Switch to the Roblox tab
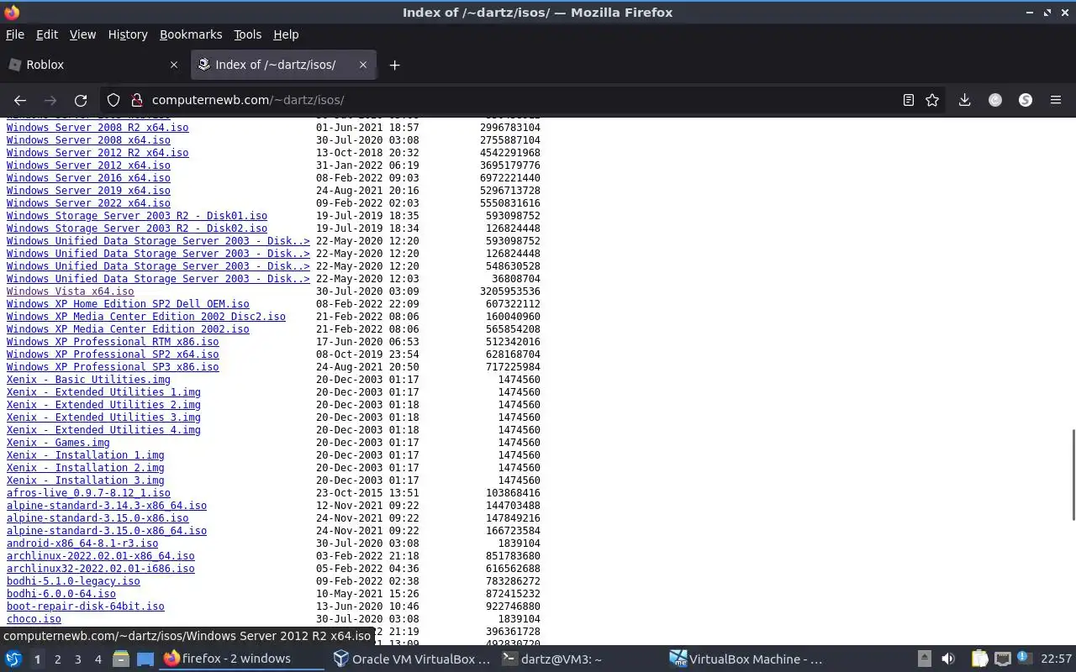1076x672 pixels. tap(92, 65)
